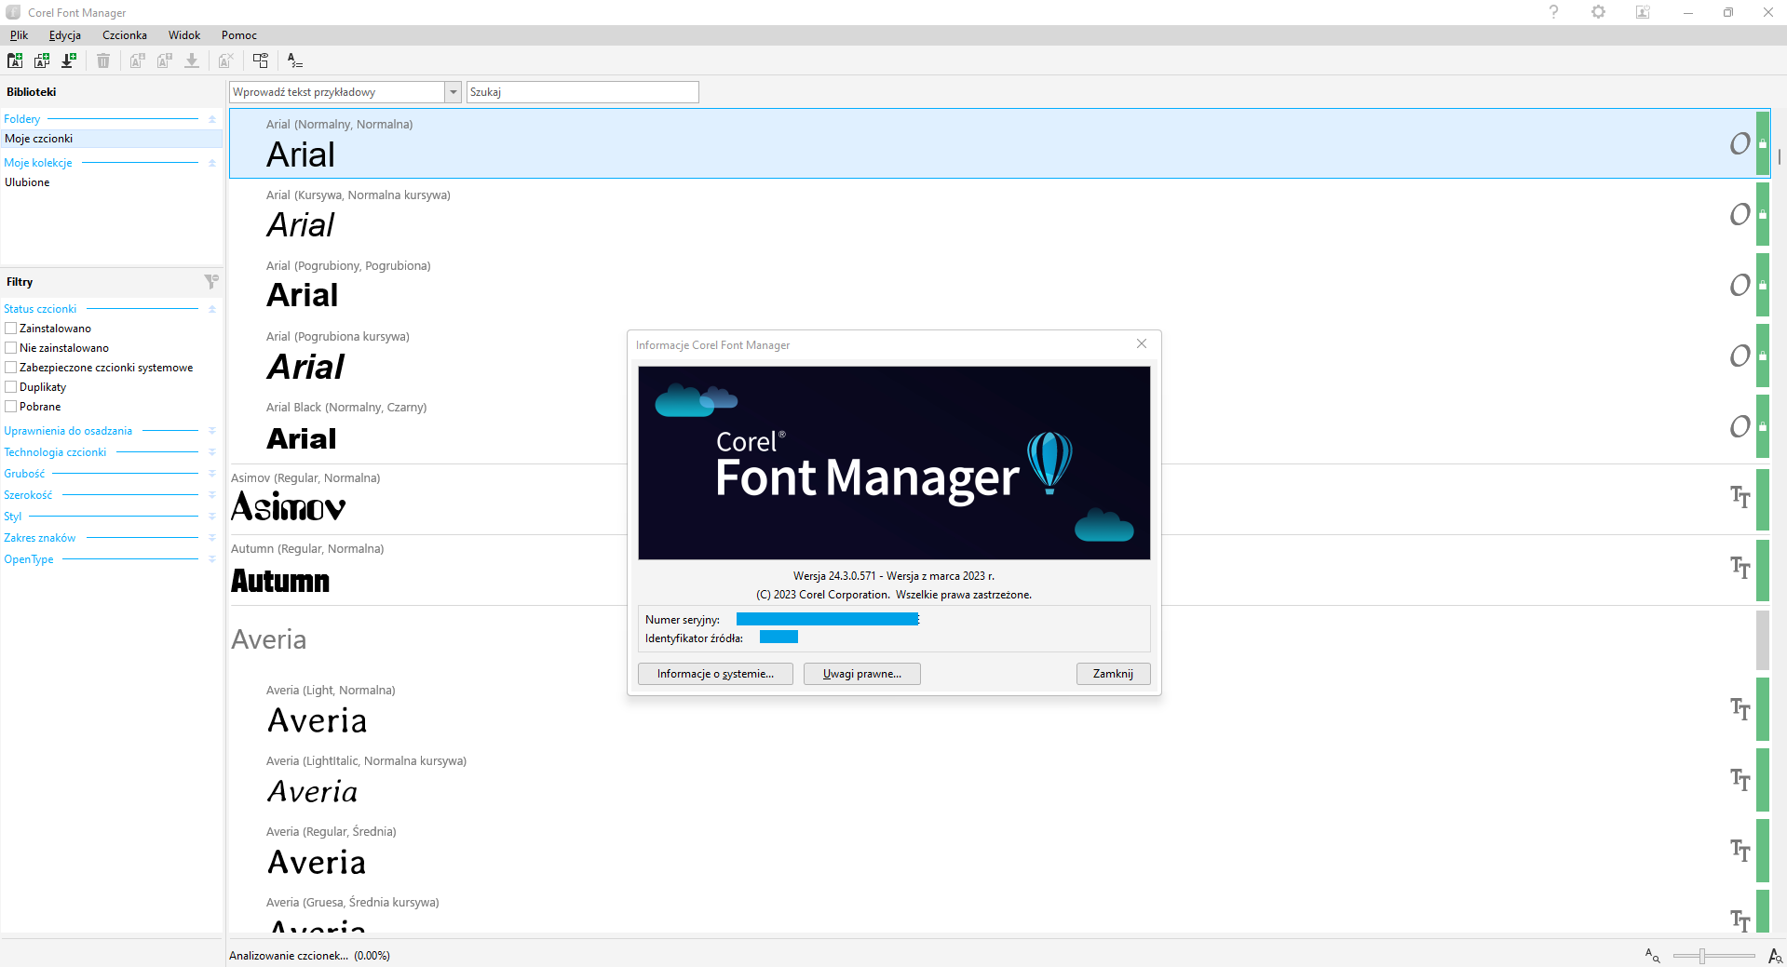Image resolution: width=1787 pixels, height=967 pixels.
Task: Click OpenType O icon on Arial Black row
Action: [1740, 426]
